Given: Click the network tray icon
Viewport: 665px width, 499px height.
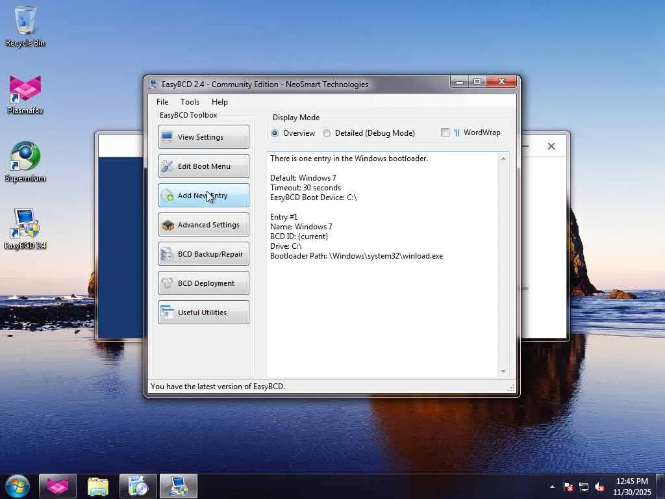Looking at the screenshot, I should click(x=584, y=487).
